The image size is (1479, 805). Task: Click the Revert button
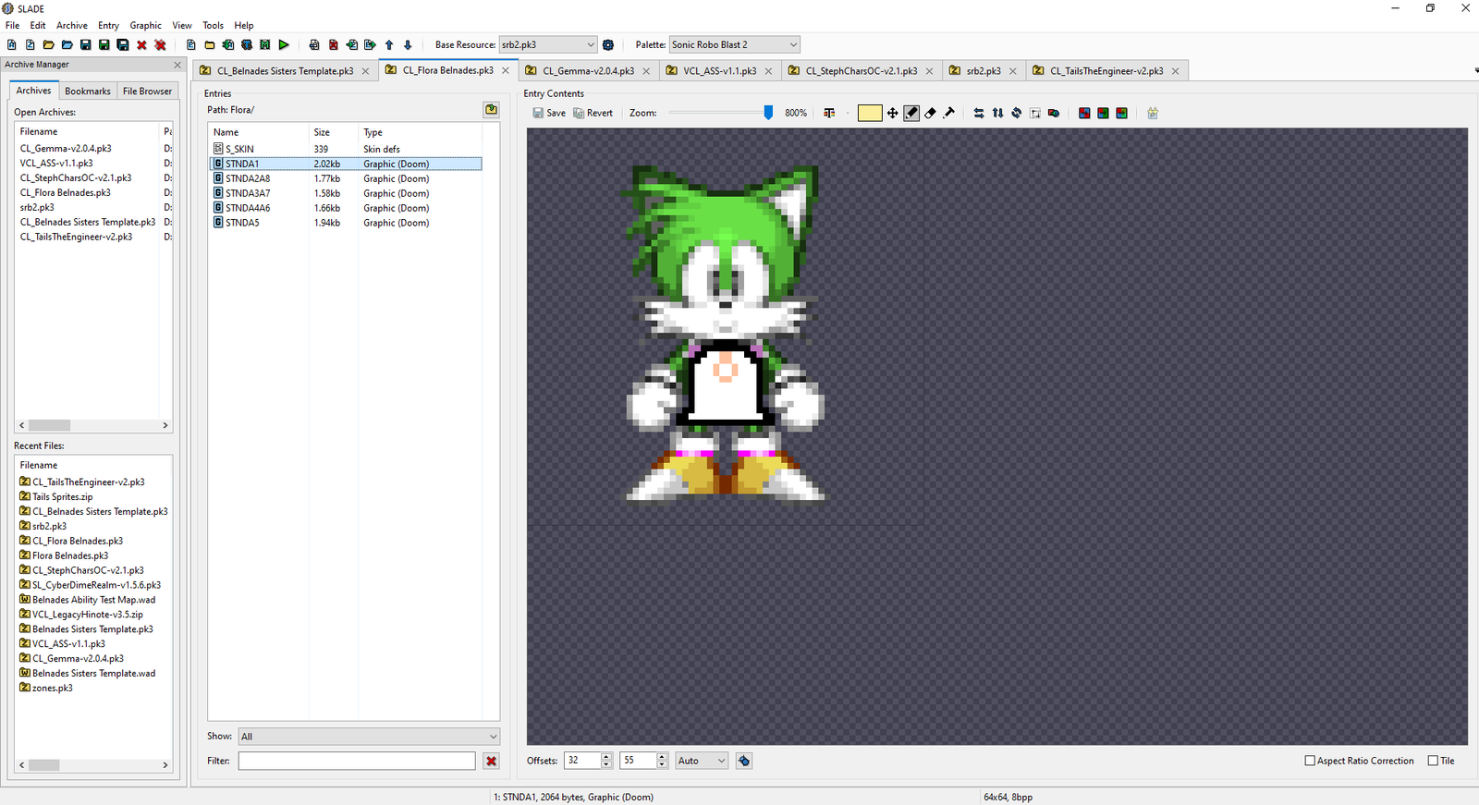(593, 113)
